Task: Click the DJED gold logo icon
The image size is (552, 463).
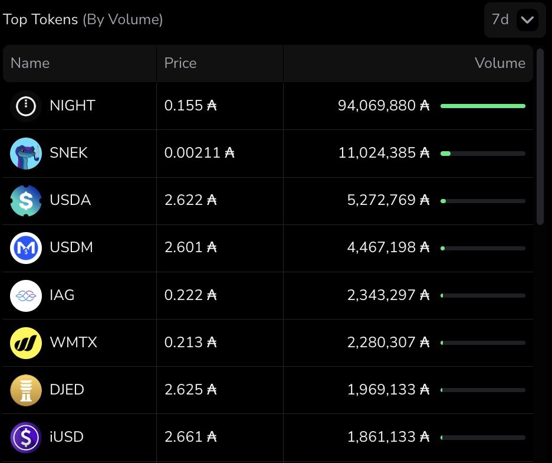Action: click(26, 390)
